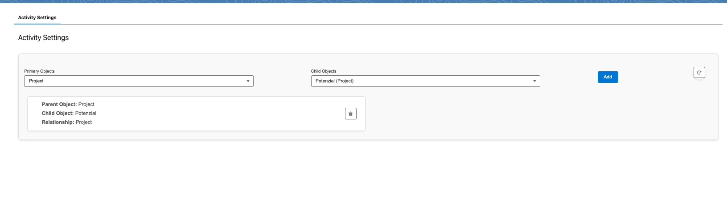
Task: Open the Primary Objects field showing Project
Action: click(x=139, y=81)
